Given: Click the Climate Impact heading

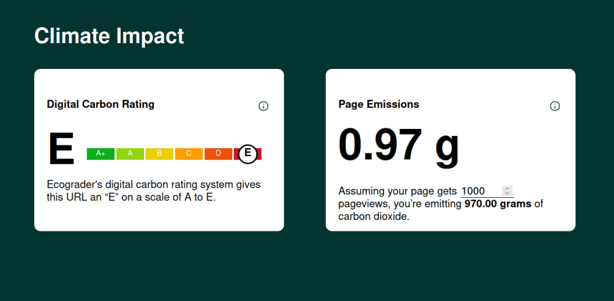Looking at the screenshot, I should point(109,36).
